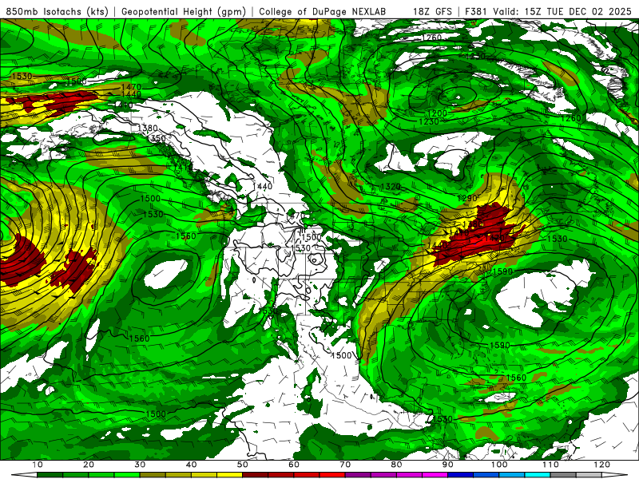Image resolution: width=639 pixels, height=479 pixels.
Task: Click the '40' color scale label
Action: pyautogui.click(x=191, y=465)
